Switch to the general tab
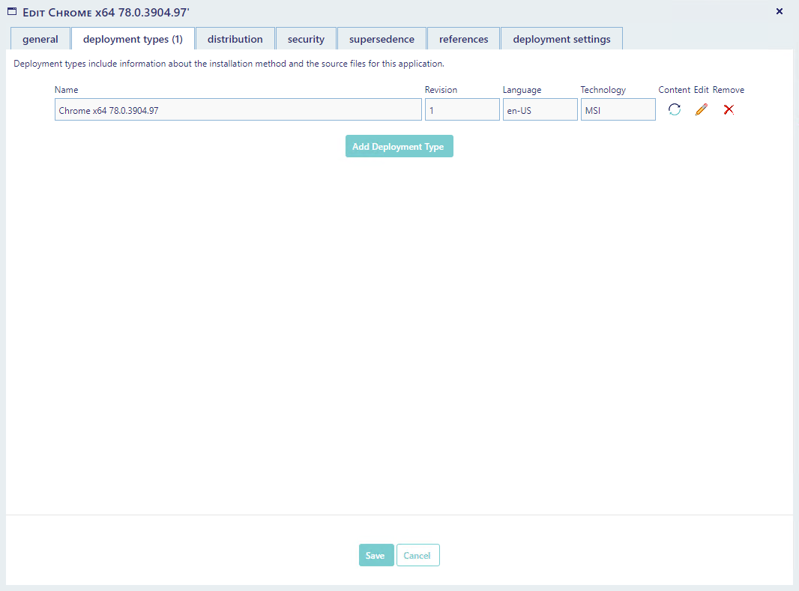Image resolution: width=799 pixels, height=591 pixels. (x=40, y=39)
